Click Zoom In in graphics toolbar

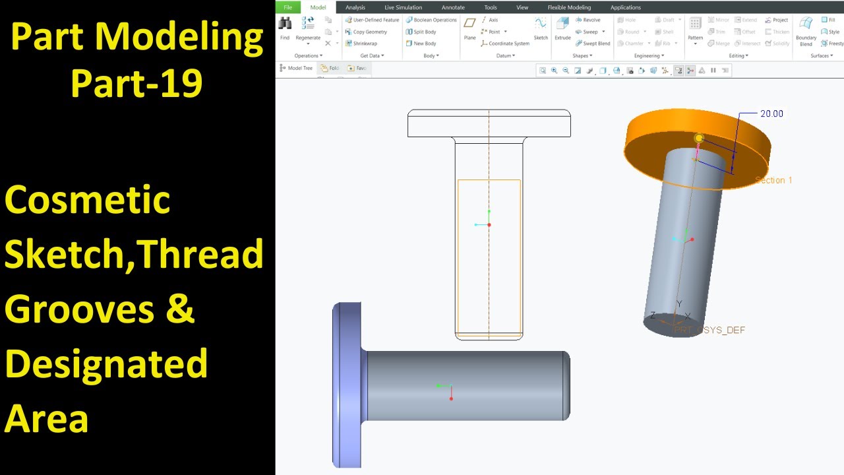(554, 71)
